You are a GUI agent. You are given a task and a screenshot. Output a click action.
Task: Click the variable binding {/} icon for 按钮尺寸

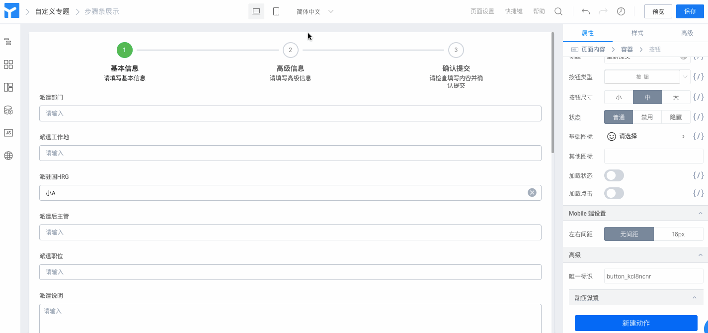(699, 97)
